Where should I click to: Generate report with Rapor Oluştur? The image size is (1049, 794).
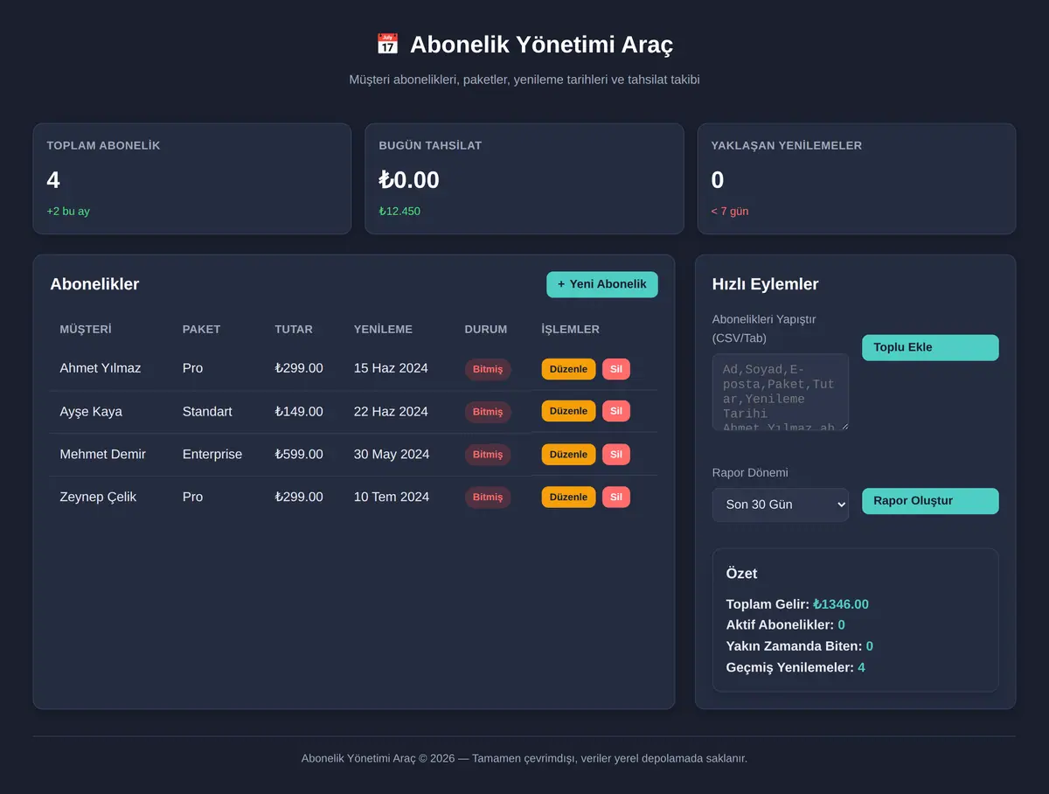click(930, 501)
